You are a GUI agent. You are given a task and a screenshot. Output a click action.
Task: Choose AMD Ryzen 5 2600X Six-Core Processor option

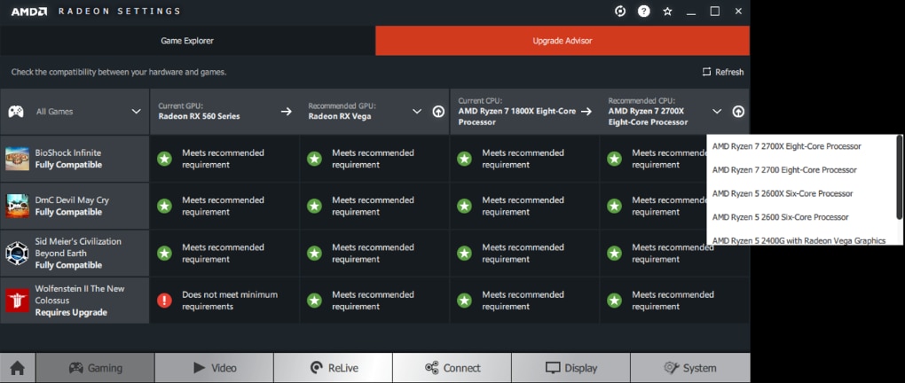[x=802, y=193]
